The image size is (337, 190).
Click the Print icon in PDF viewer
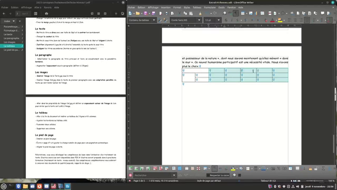point(46,13)
